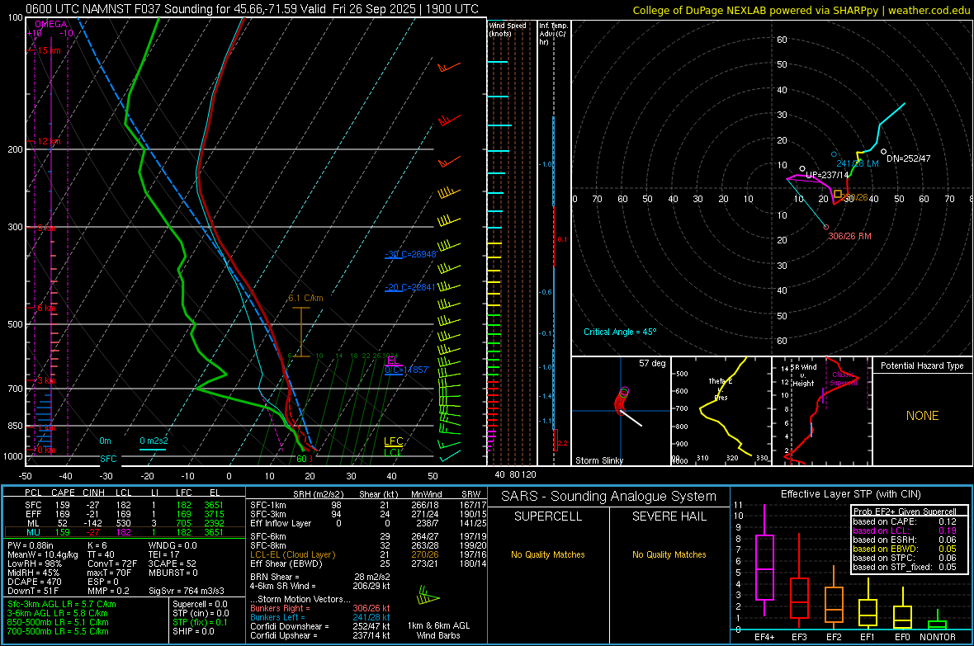Click the white Corfidi upshear circle marker
The height and width of the screenshot is (646, 974).
(x=802, y=169)
